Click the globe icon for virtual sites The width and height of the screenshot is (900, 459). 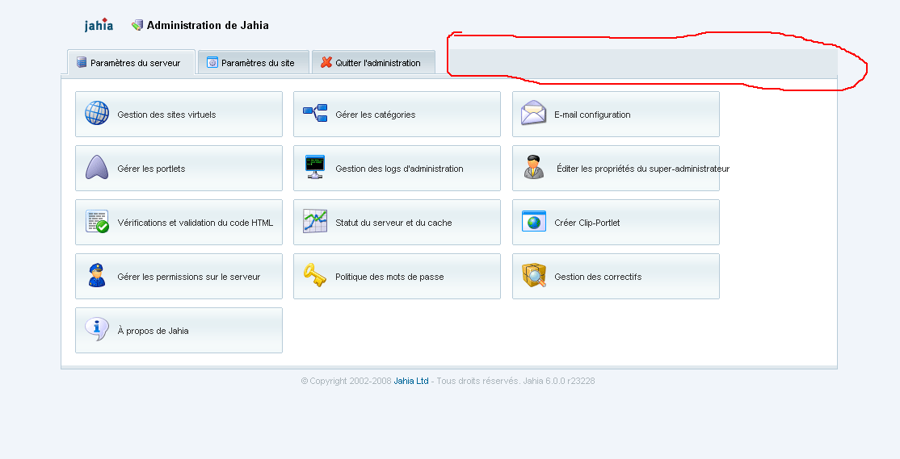coord(97,113)
